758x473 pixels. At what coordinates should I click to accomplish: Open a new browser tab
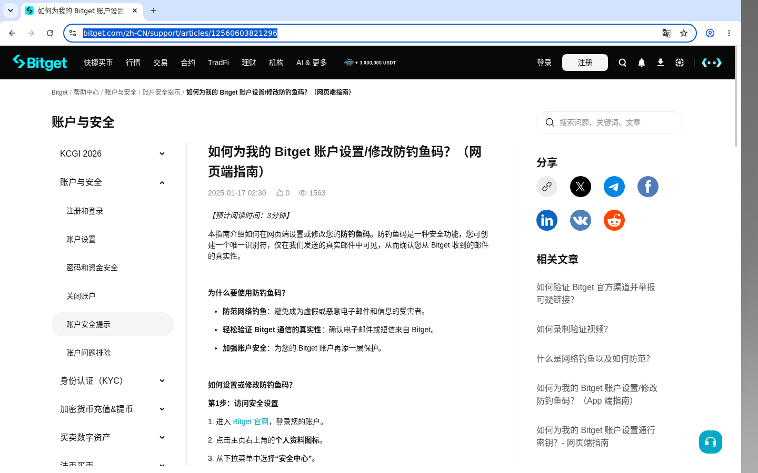point(154,11)
